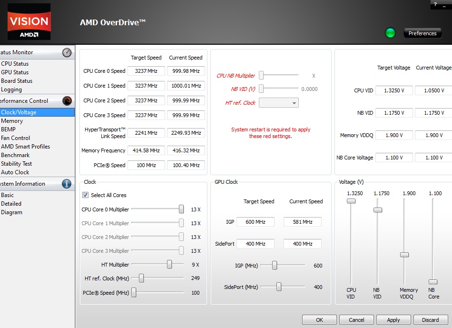Click the OK button
The height and width of the screenshot is (328, 452).
point(319,319)
